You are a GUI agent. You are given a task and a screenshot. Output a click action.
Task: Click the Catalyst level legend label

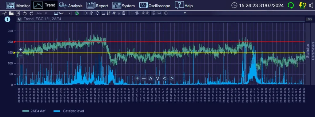pos(73,111)
